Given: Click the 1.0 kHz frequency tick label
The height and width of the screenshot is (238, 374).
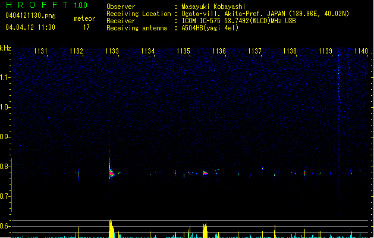Looking at the screenshot, I should pos(5,107).
